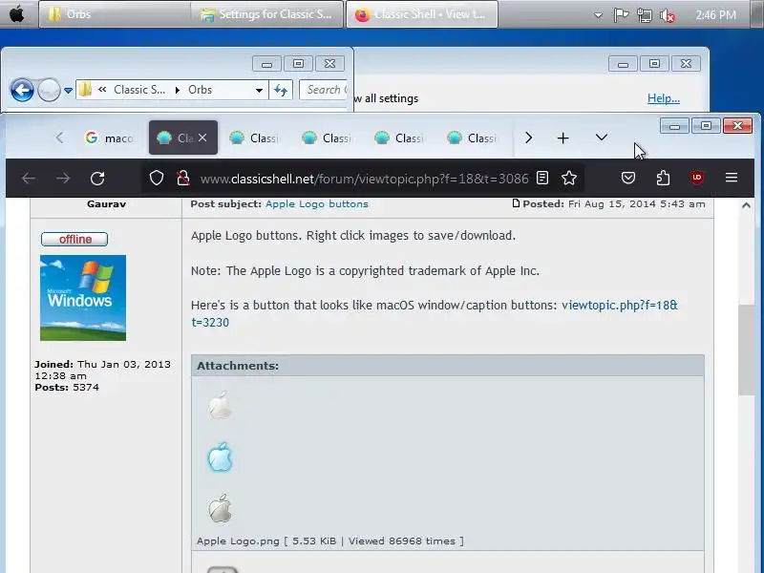Screen dimensions: 764x573
Task: List all tabs dropdown
Action: click(602, 138)
